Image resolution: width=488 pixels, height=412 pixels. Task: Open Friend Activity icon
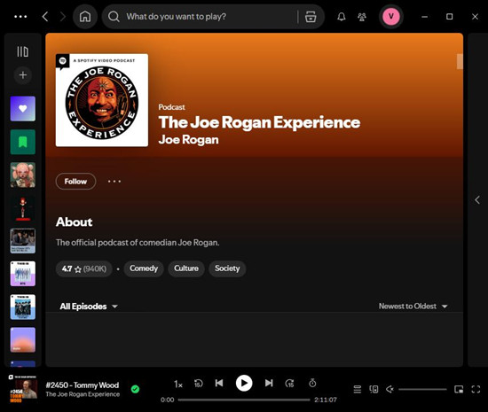tap(362, 17)
